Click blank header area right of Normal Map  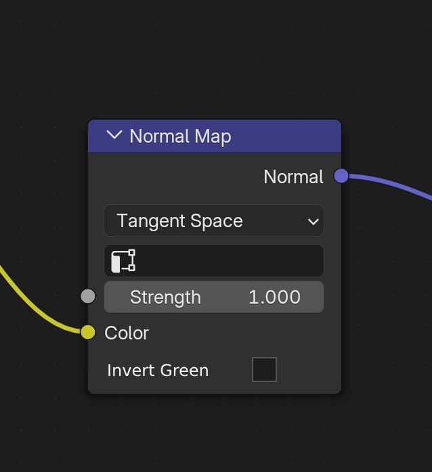tap(286, 136)
